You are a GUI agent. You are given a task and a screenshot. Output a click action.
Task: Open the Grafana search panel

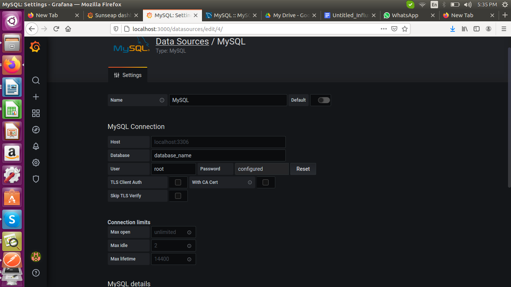[x=36, y=80]
